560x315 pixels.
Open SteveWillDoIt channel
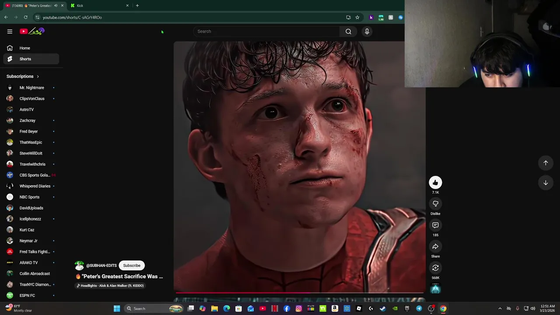31,153
